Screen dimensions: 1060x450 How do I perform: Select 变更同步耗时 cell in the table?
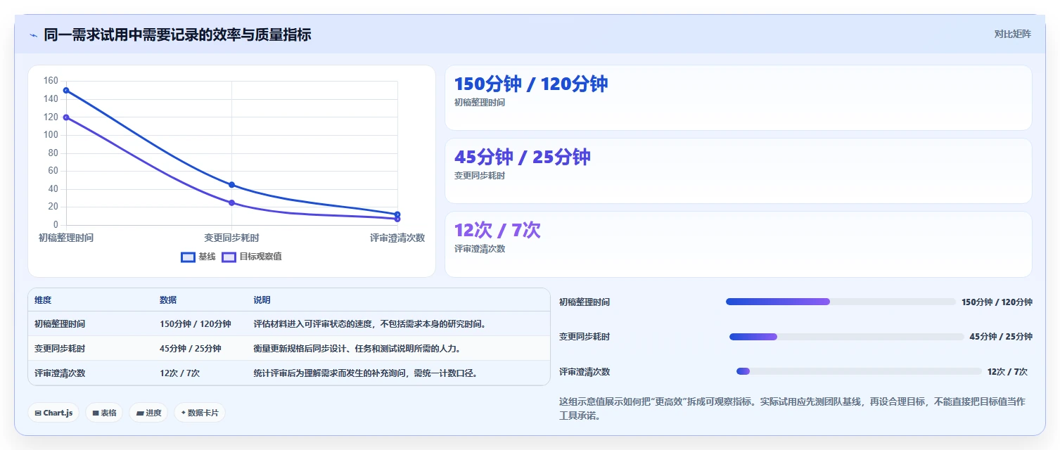coord(60,349)
